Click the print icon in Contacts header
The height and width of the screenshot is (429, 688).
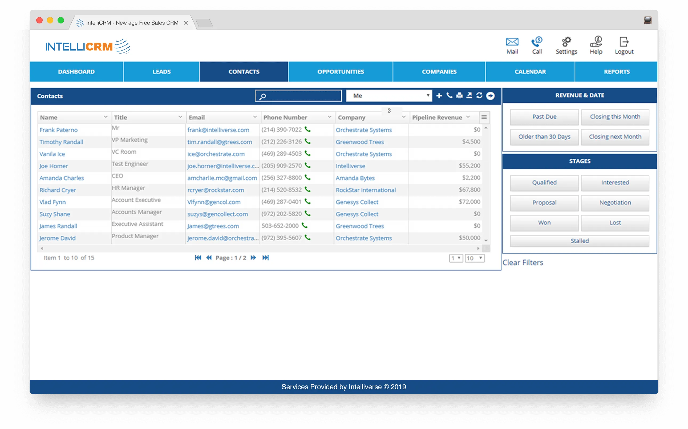(459, 96)
